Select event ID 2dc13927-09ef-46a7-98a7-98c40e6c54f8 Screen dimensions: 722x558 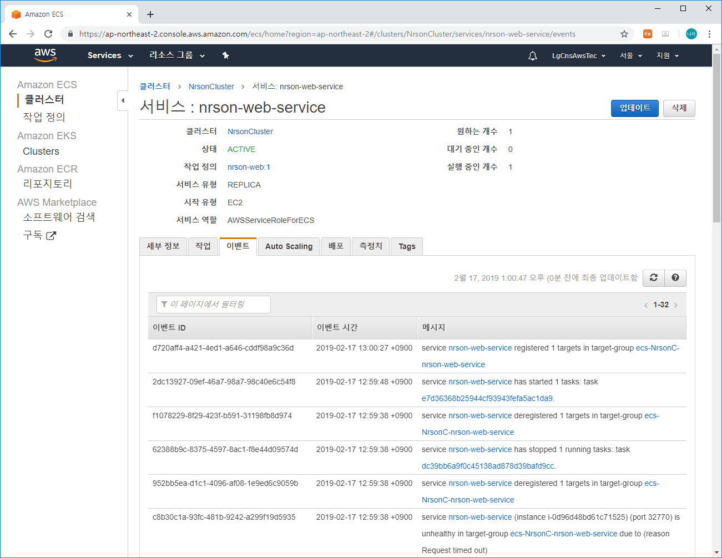click(224, 382)
